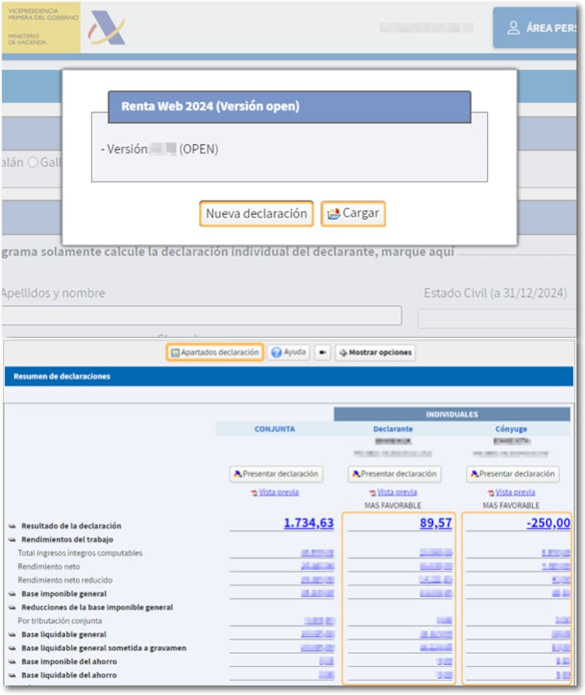This screenshot has width=585, height=695.
Task: Select the Cónyuge column header
Action: pos(510,429)
